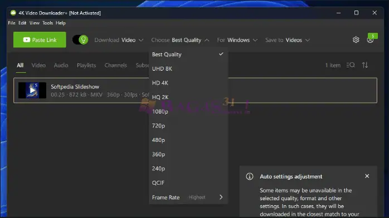Image resolution: width=389 pixels, height=218 pixels.
Task: Select Best Quality option in list
Action: tap(188, 54)
